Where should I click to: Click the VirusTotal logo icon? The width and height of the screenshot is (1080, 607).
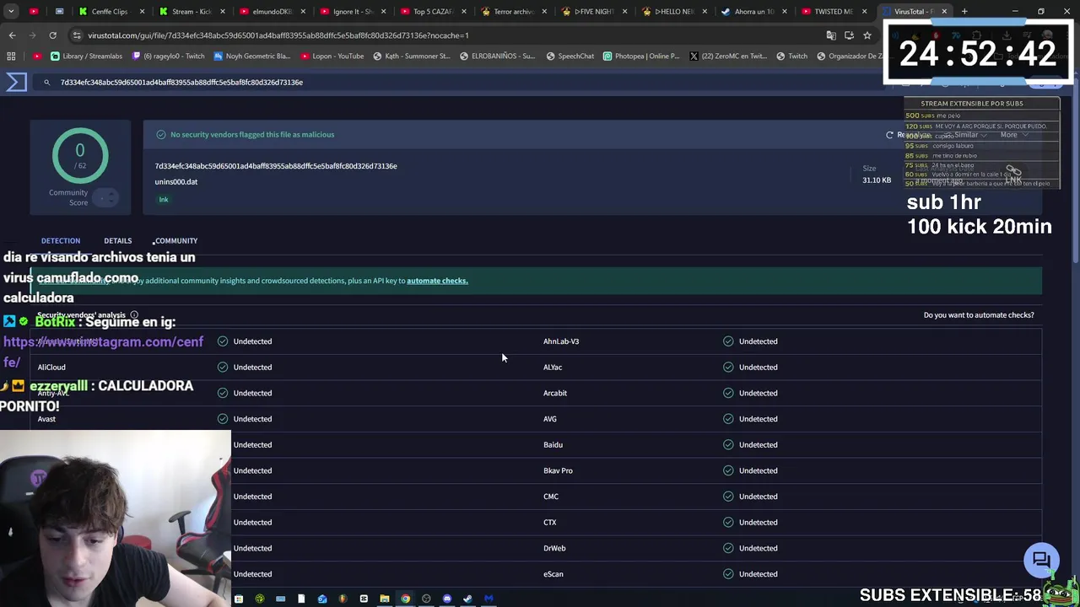pos(17,82)
